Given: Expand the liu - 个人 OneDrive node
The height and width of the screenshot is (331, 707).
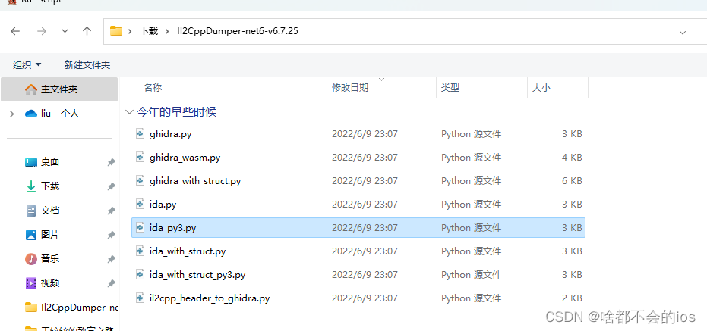Looking at the screenshot, I should (x=11, y=114).
